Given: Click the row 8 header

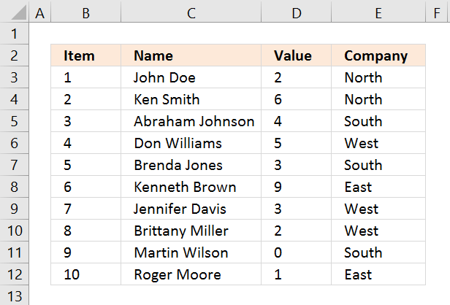Looking at the screenshot, I should [x=15, y=187].
